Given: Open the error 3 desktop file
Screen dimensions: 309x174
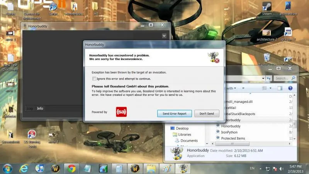Looking at the screenshot, I should (x=11, y=87).
